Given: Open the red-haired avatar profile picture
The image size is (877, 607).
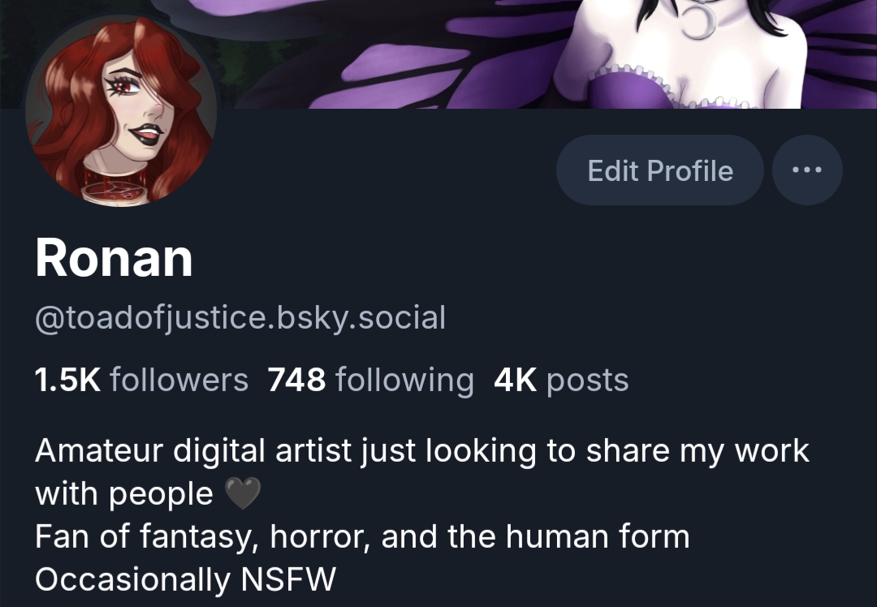Looking at the screenshot, I should [x=121, y=110].
